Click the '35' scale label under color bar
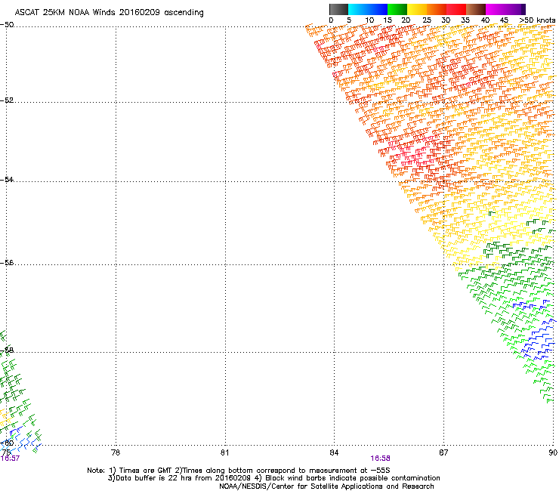The image size is (559, 491). (x=465, y=20)
